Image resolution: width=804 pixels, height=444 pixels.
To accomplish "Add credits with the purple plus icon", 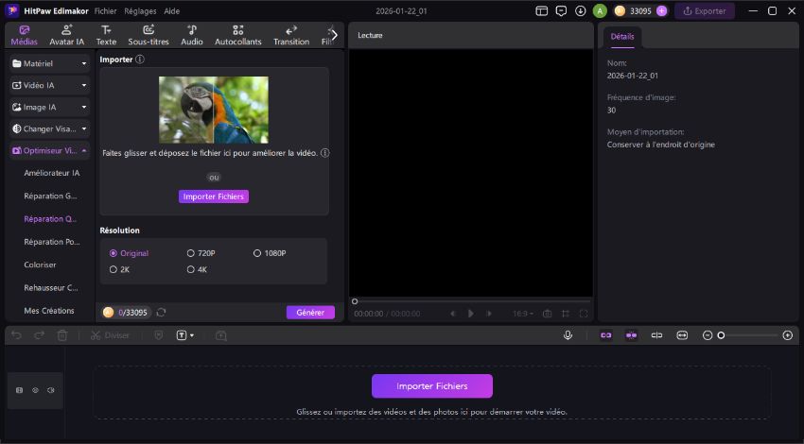I will tap(661, 10).
